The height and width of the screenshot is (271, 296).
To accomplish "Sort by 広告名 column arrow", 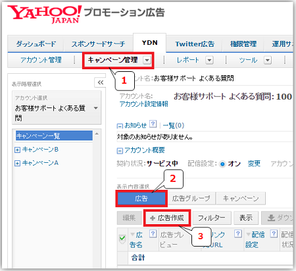I will point(132,234).
